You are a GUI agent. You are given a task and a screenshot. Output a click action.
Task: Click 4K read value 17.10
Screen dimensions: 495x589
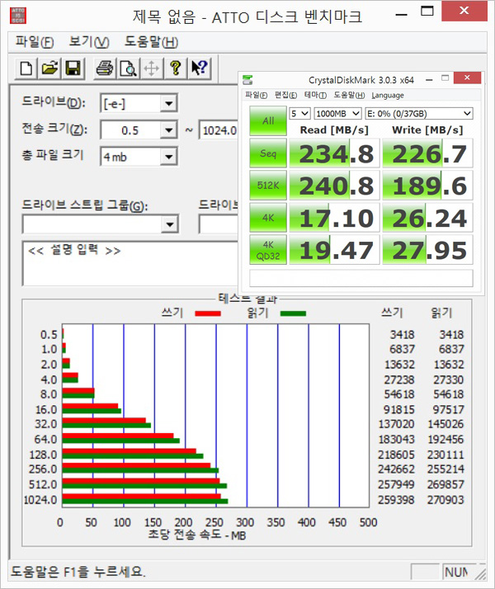pos(334,218)
